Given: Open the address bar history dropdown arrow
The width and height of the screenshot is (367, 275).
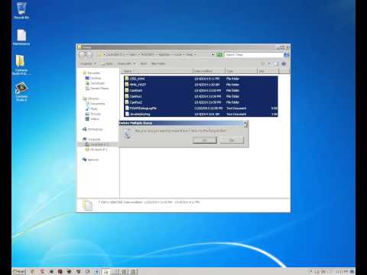Looking at the screenshot, I should (213, 55).
